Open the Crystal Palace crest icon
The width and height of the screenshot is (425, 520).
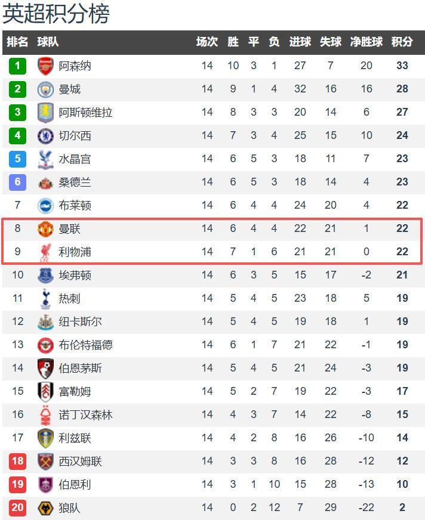45,159
